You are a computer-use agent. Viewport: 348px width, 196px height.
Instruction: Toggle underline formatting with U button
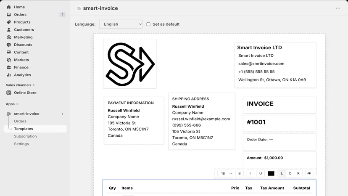coord(261,173)
